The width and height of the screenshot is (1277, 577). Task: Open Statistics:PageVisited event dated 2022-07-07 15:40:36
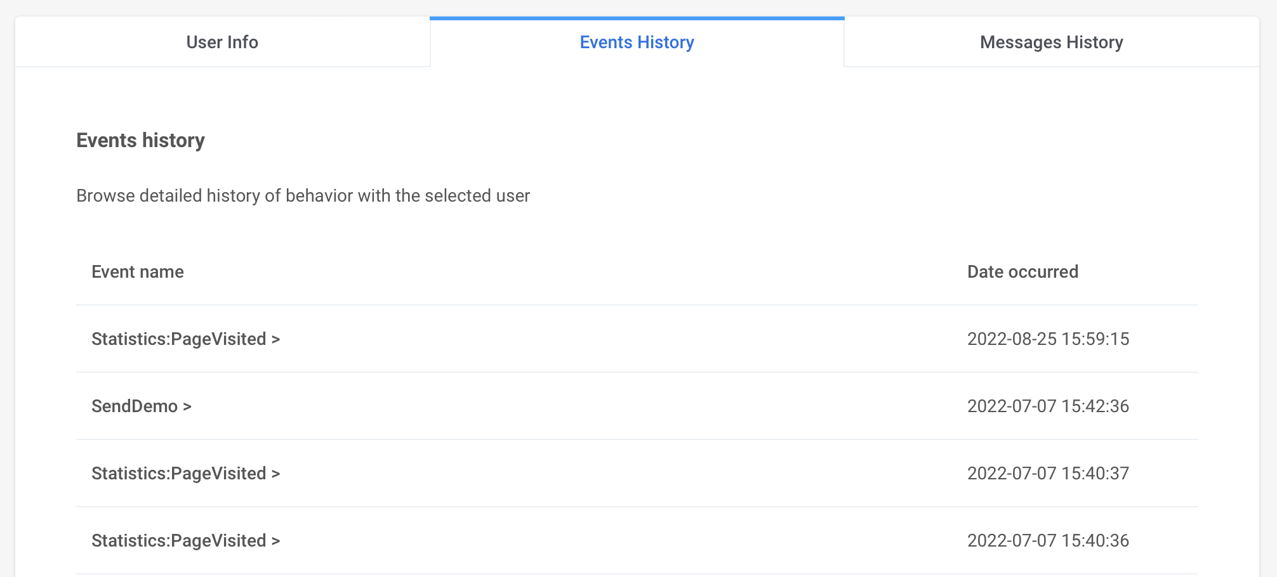179,540
